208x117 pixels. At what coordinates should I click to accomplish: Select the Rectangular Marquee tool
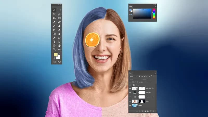(59, 10)
